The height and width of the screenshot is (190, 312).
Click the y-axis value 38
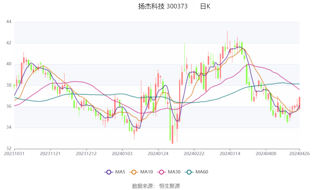9,85
